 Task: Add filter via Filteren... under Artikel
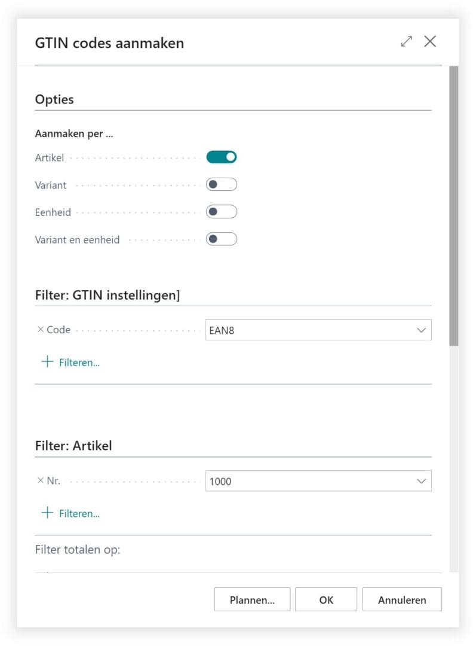[79, 514]
